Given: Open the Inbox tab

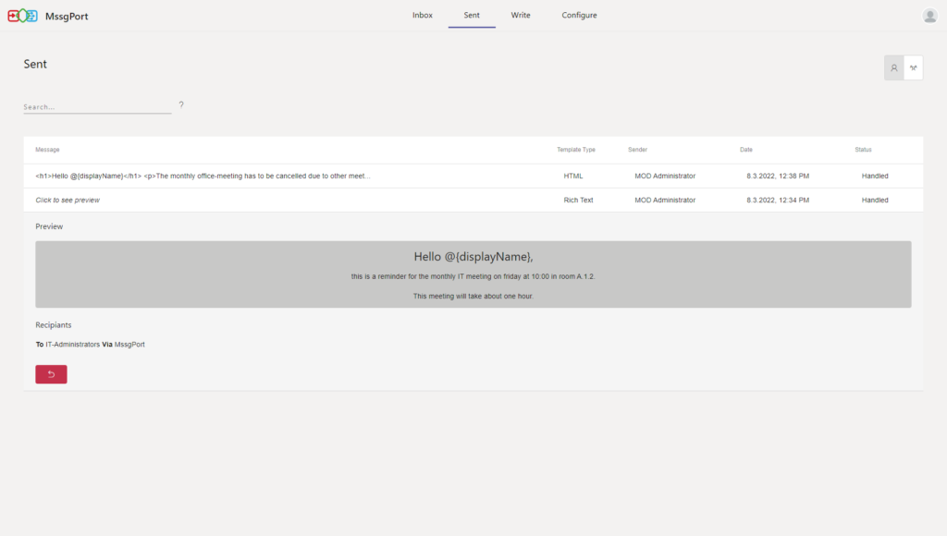Looking at the screenshot, I should pyautogui.click(x=423, y=15).
